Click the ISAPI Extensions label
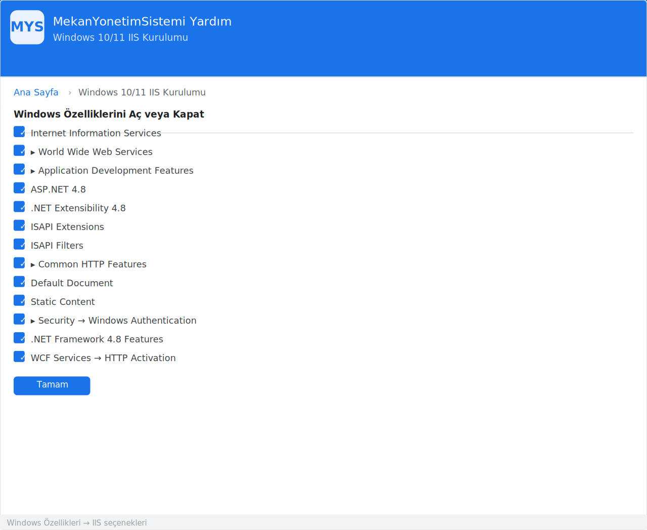This screenshot has width=647, height=530. point(67,227)
